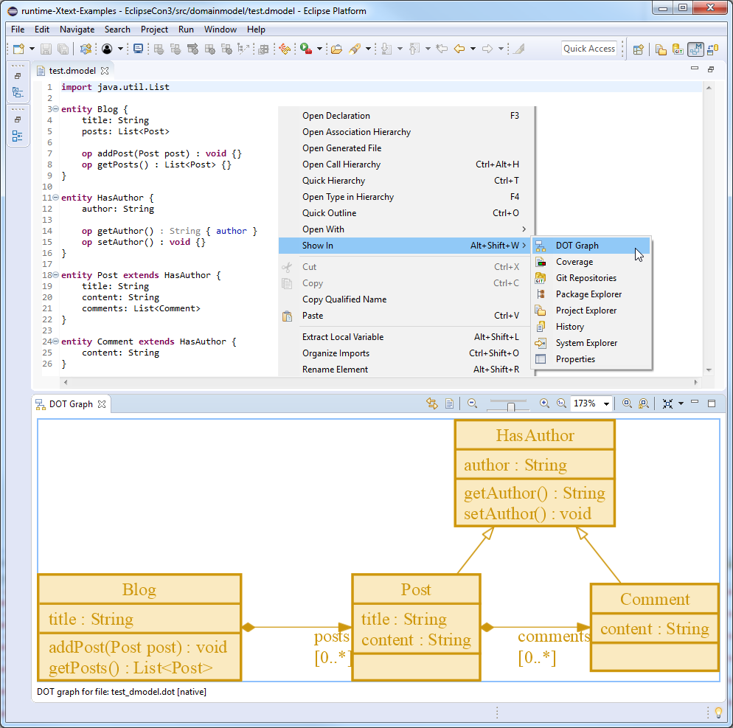Select the DOT Graph view tab
This screenshot has width=733, height=728.
[71, 404]
